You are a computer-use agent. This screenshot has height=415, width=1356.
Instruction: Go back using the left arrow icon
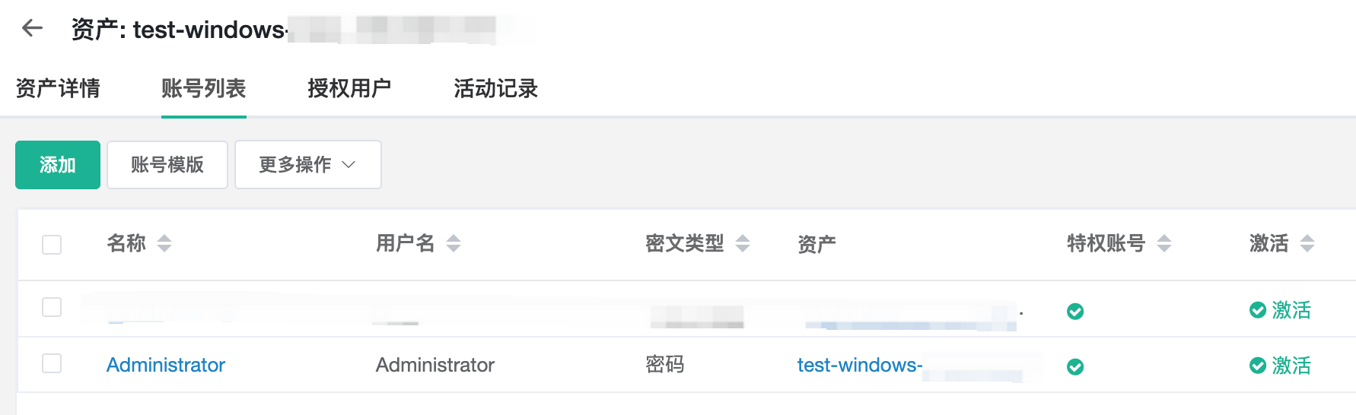coord(32,28)
